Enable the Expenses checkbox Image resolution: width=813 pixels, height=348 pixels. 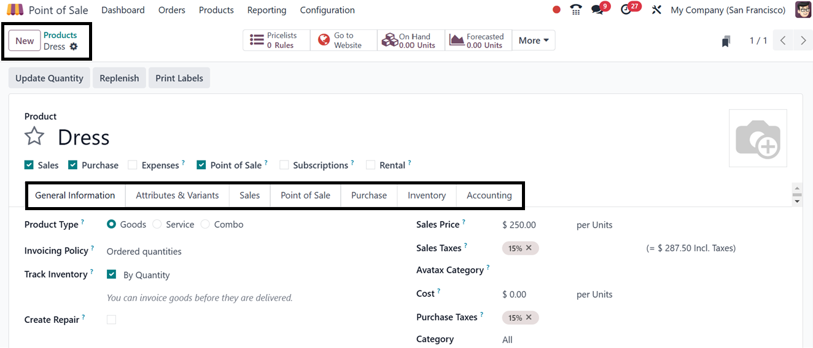click(133, 165)
